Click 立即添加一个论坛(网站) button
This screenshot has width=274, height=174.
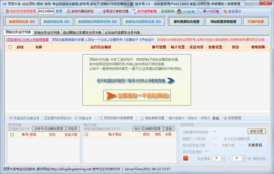(137, 95)
